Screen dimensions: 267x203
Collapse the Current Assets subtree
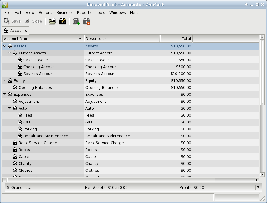pyautogui.click(x=9, y=53)
